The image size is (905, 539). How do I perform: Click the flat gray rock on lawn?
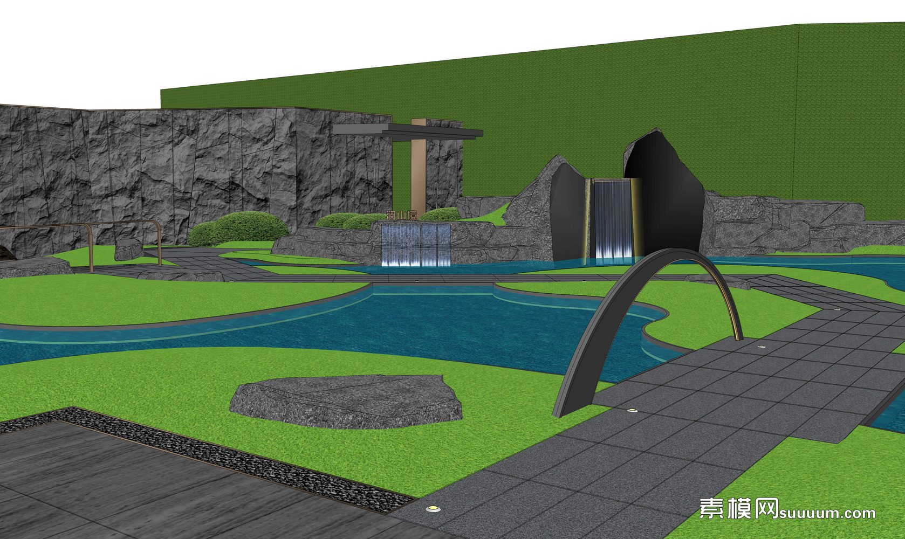coord(345,402)
